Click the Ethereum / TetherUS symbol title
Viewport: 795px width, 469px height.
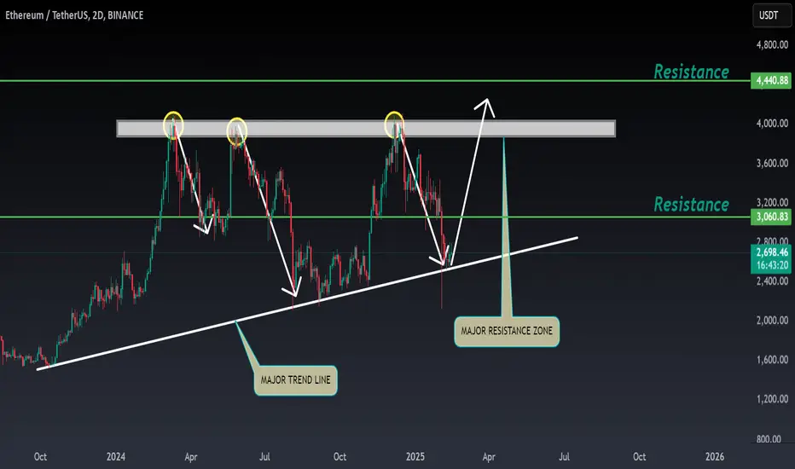pyautogui.click(x=74, y=15)
